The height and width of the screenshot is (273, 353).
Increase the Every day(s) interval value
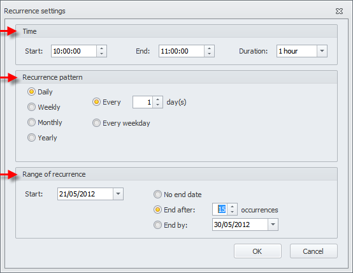tap(157, 100)
